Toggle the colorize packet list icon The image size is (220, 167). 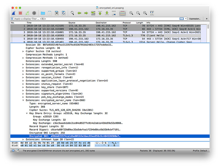[x=123, y=13]
